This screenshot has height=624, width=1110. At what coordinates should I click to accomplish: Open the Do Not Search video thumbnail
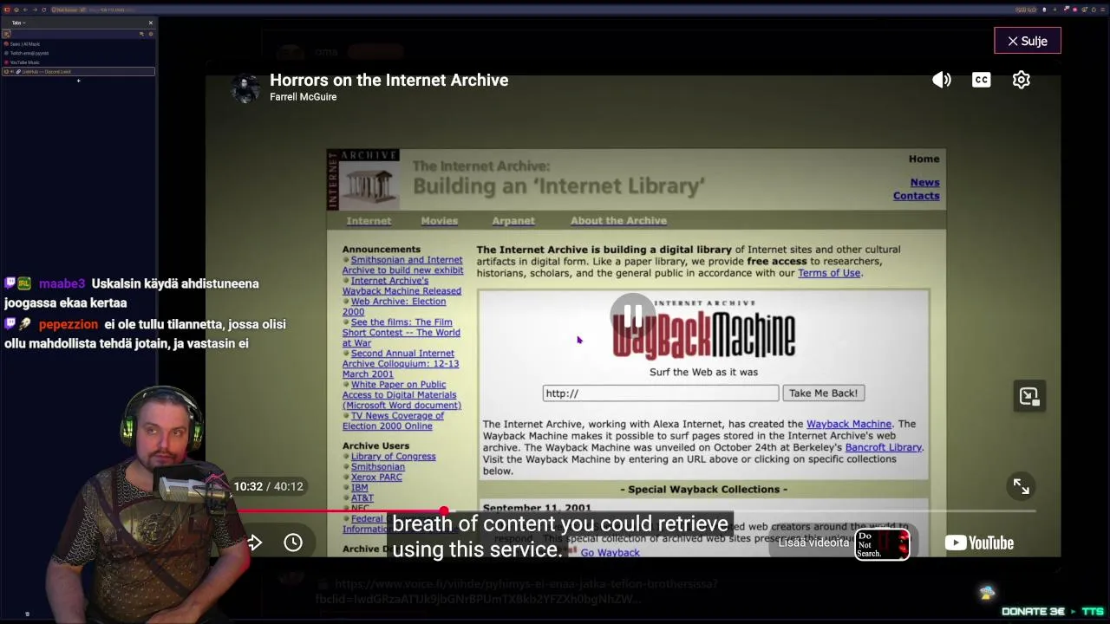click(882, 543)
